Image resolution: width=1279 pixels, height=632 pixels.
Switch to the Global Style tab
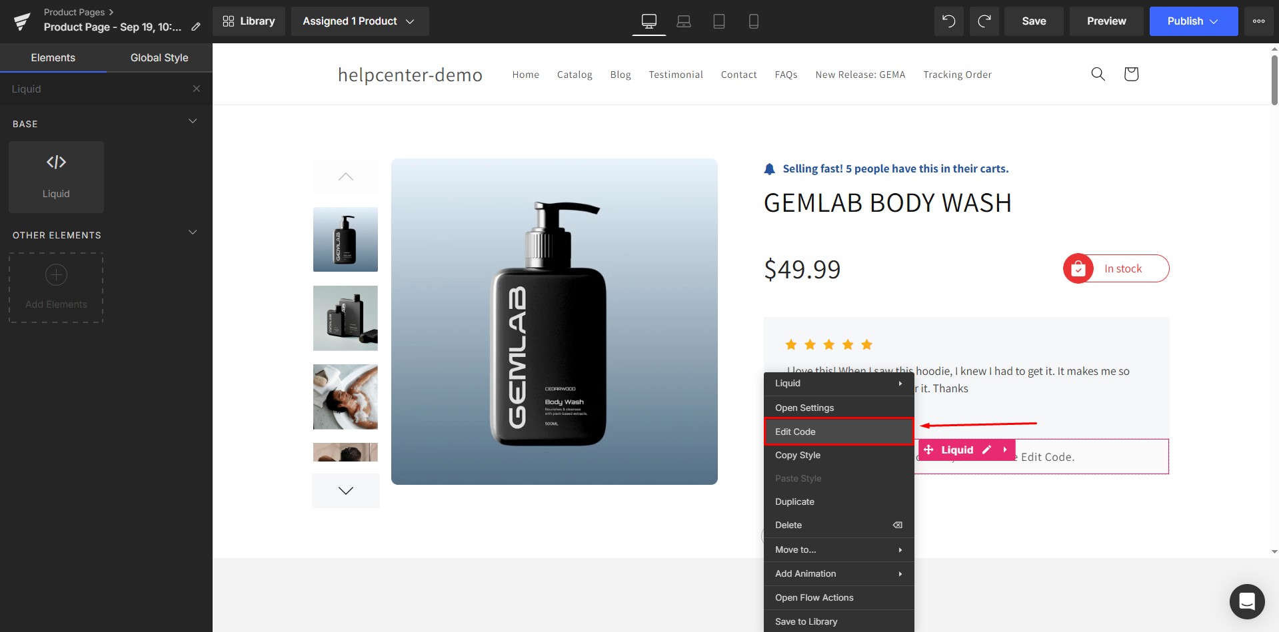(159, 58)
